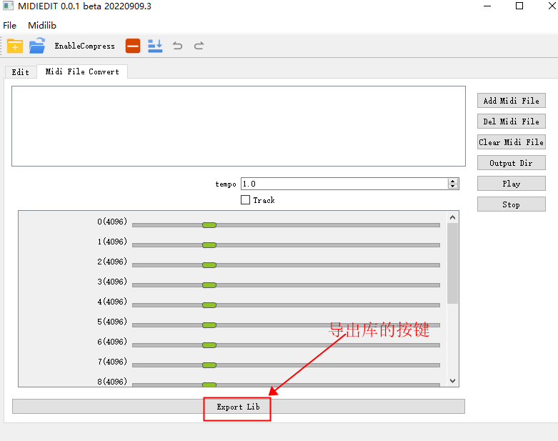
Task: Increase tempo with the up spinner arrow
Action: (x=453, y=181)
